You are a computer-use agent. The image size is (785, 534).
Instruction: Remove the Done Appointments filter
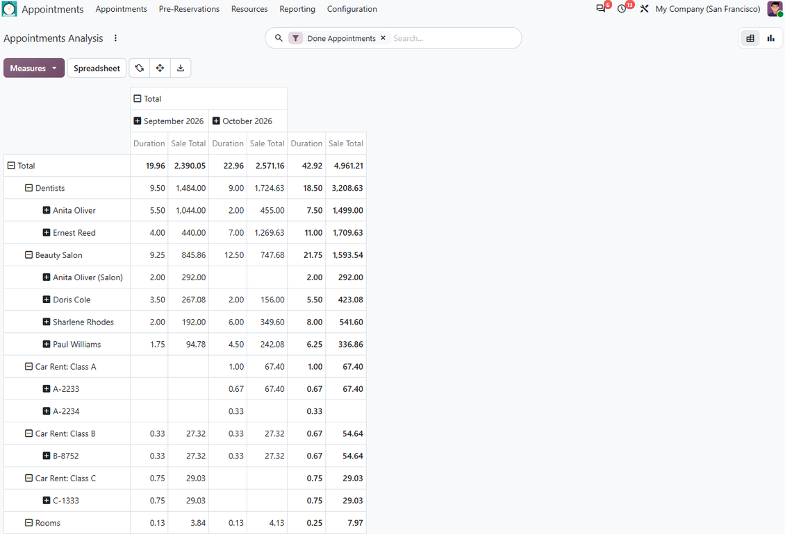383,38
